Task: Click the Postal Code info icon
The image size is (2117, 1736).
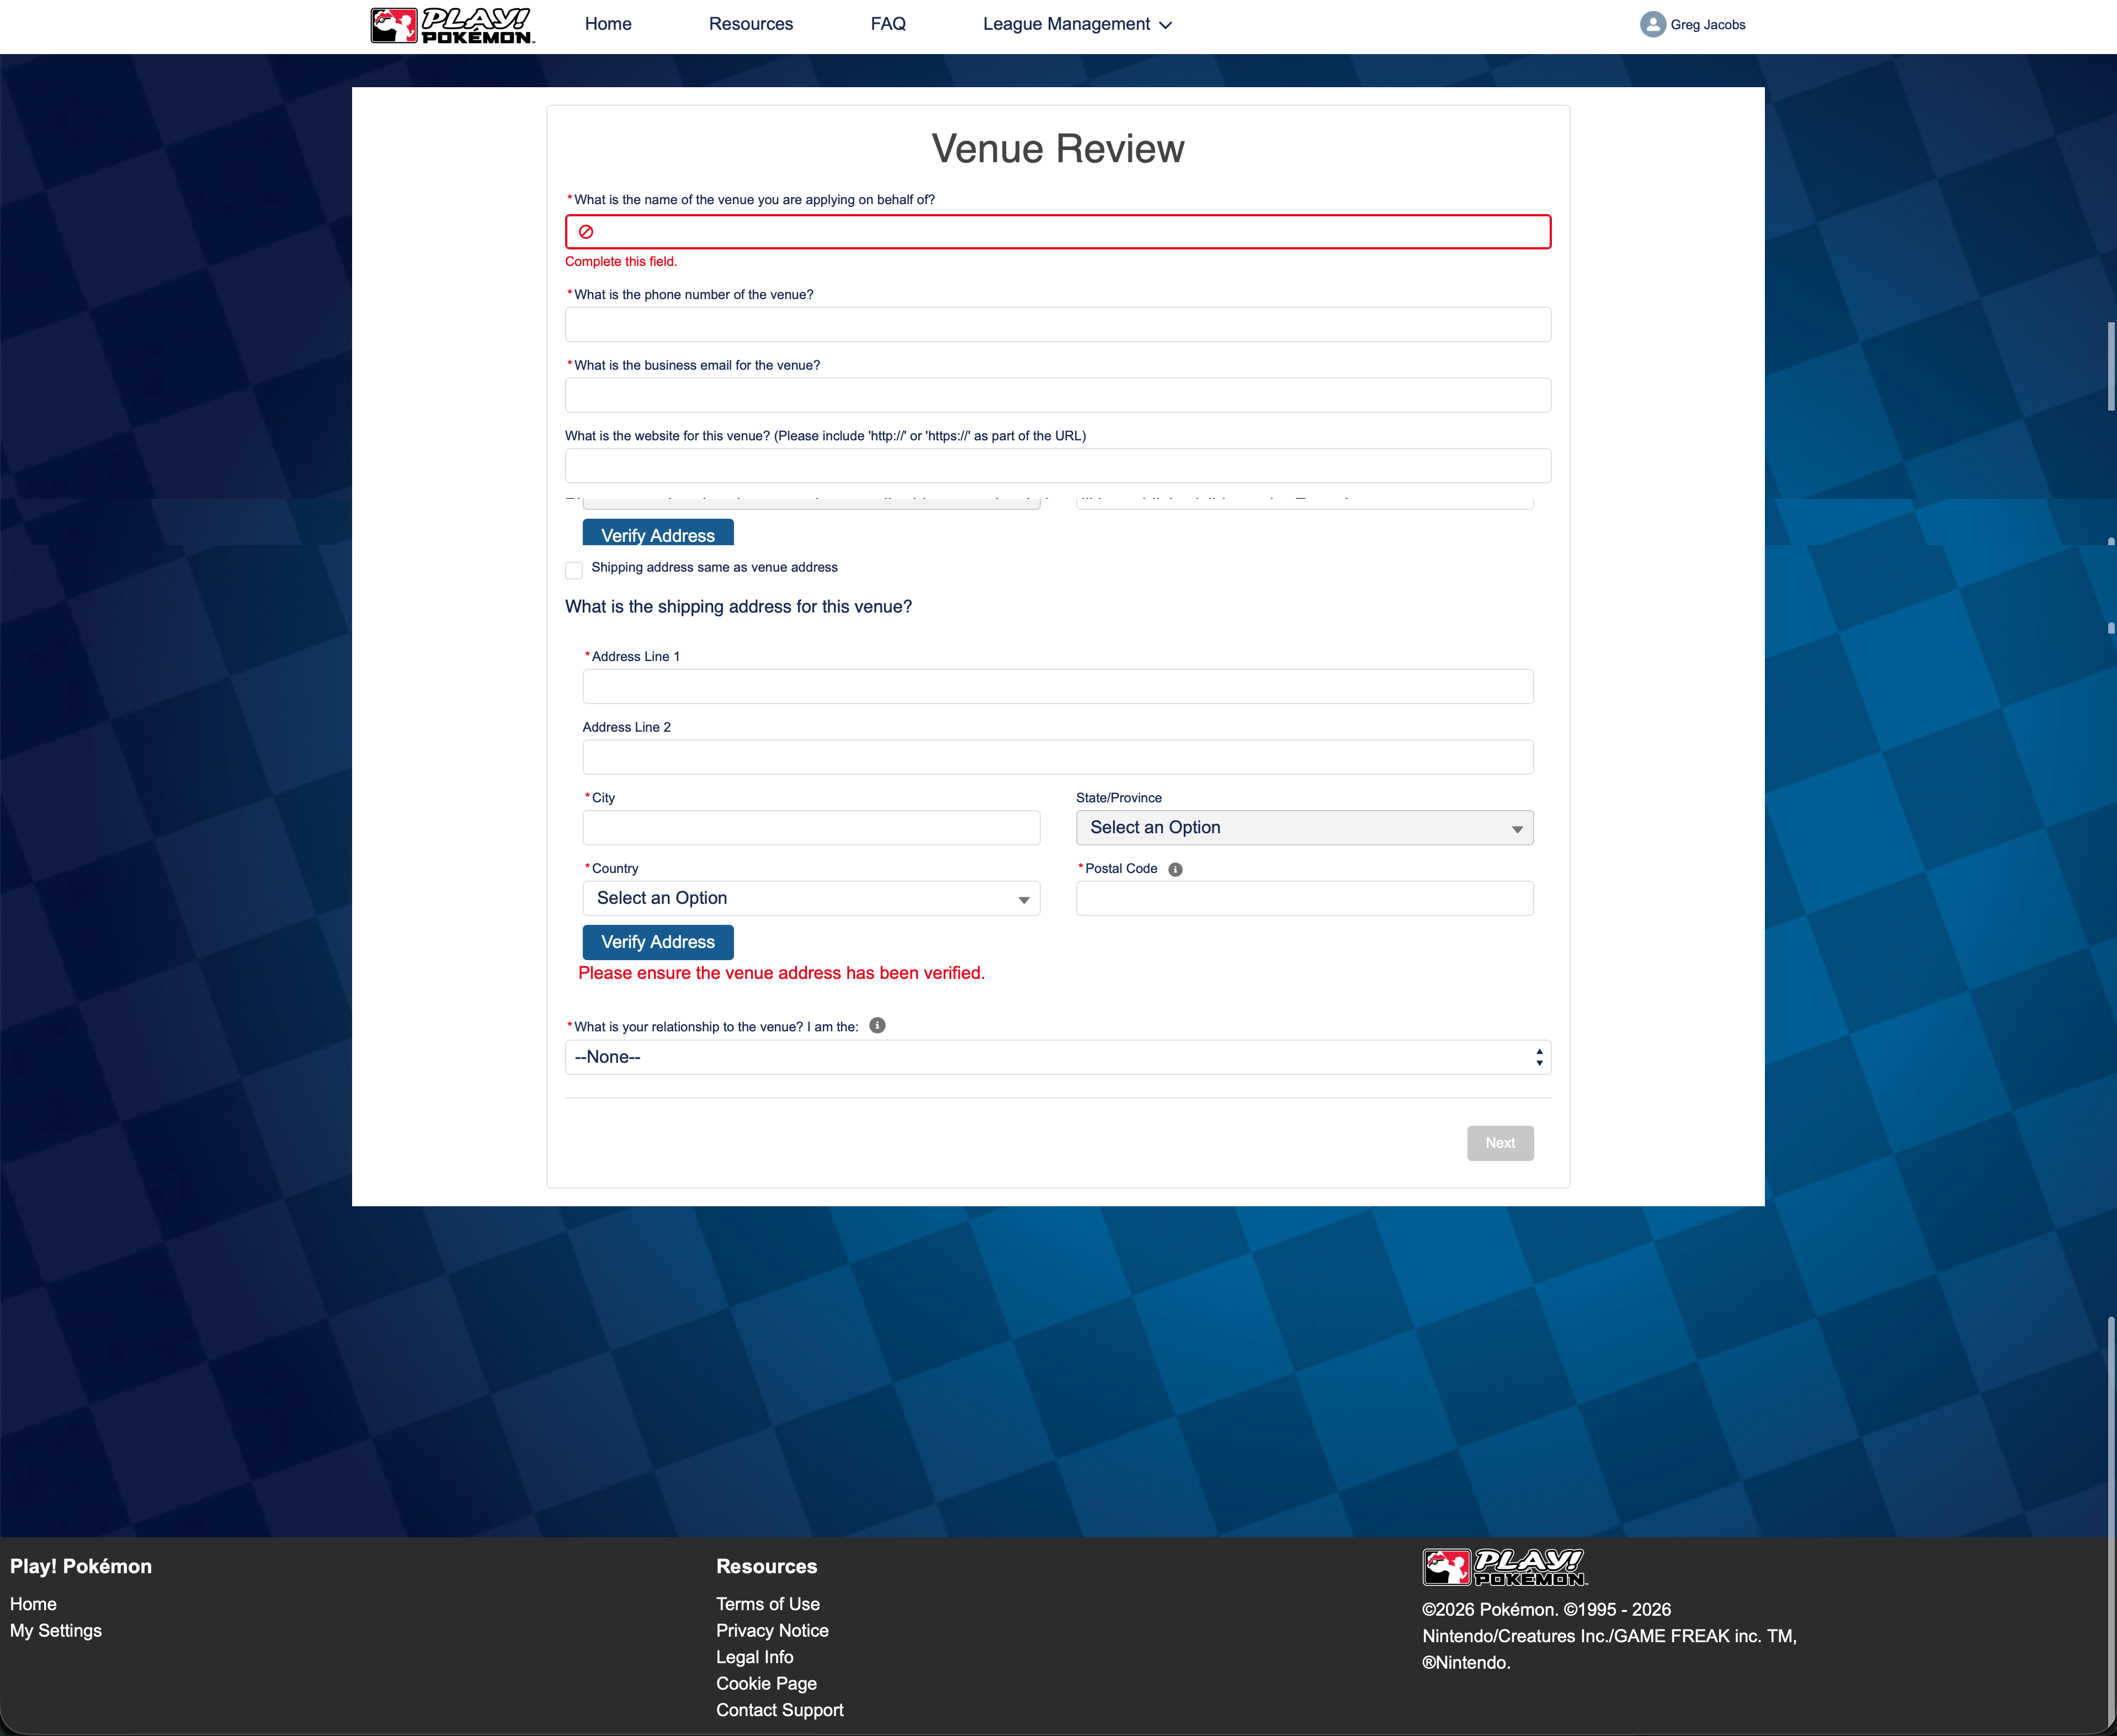Action: point(1175,869)
